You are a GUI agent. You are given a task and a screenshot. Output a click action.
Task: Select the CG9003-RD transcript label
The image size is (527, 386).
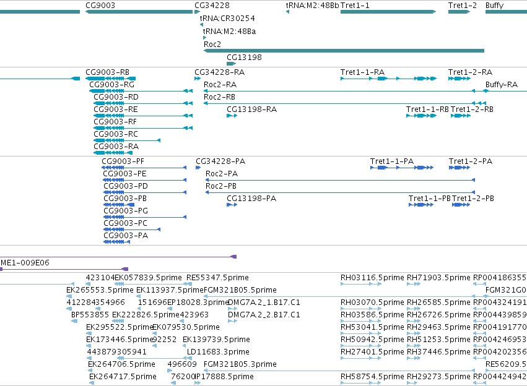[116, 97]
